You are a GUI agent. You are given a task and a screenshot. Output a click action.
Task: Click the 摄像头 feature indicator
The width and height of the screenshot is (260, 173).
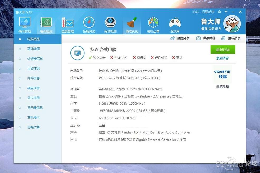click(139, 58)
